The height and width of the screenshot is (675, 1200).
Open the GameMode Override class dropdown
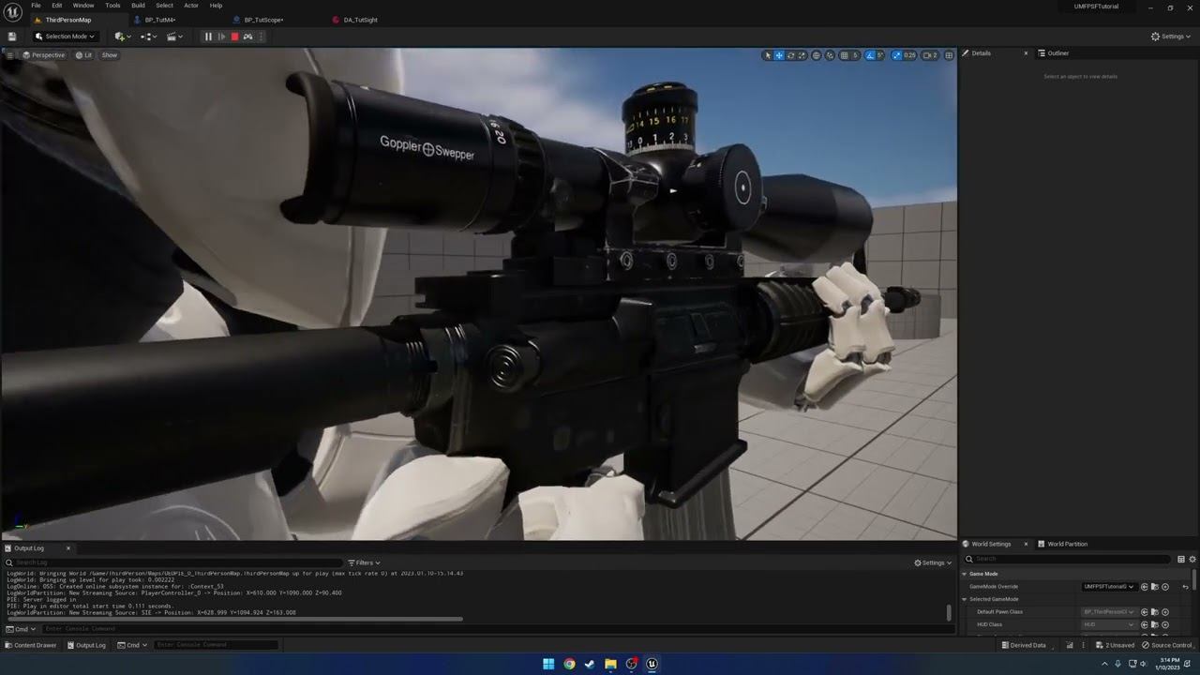[x=1109, y=587]
